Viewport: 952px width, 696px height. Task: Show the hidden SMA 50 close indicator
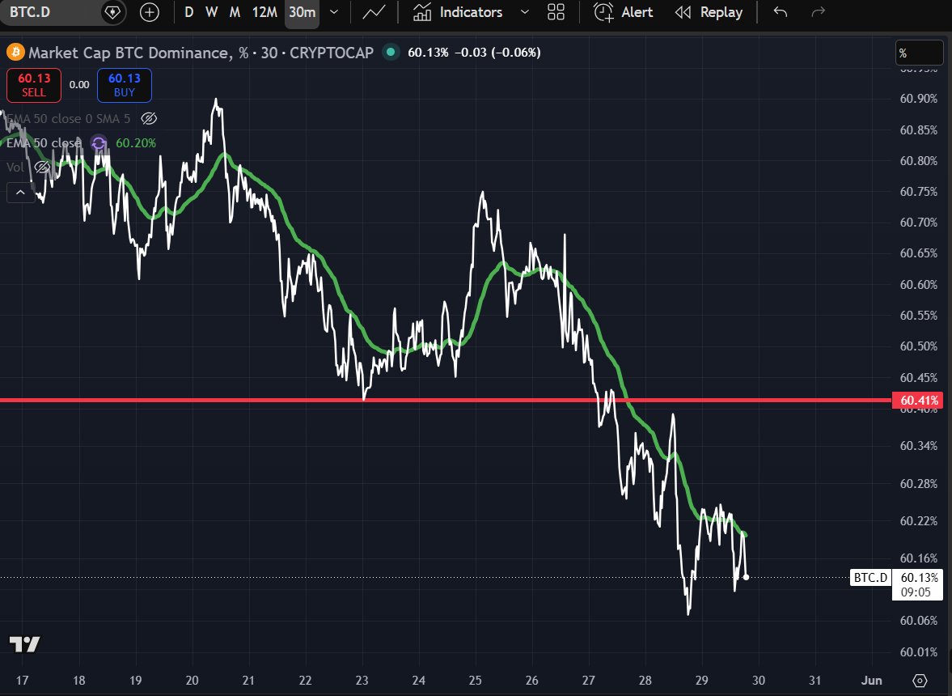pyautogui.click(x=149, y=118)
